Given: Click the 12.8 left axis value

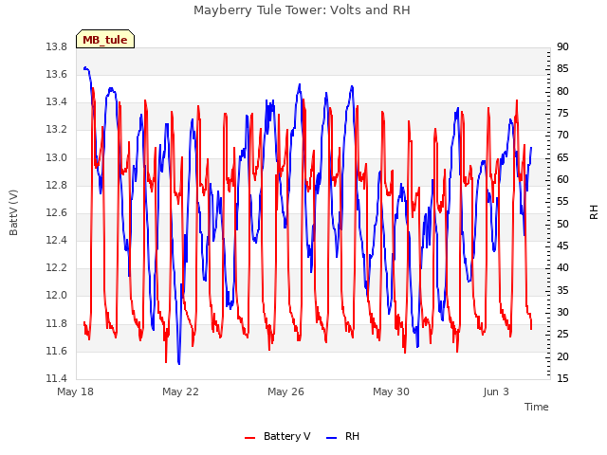Looking at the screenshot, I should tap(57, 185).
